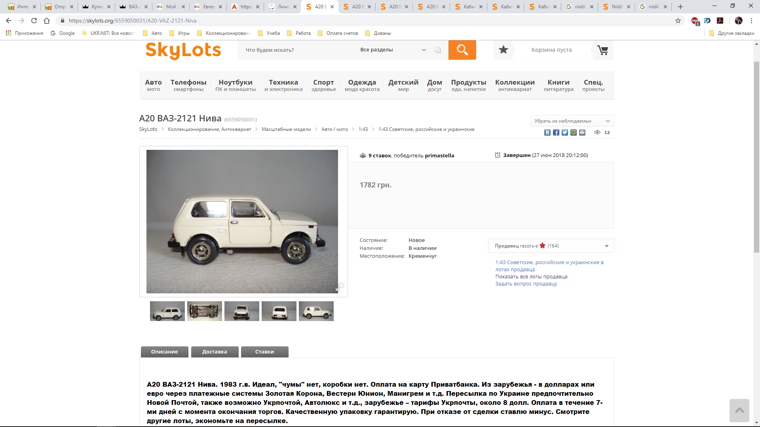The image size is (760, 427).
Task: Bookmark this page with the address bar star
Action: click(x=678, y=21)
